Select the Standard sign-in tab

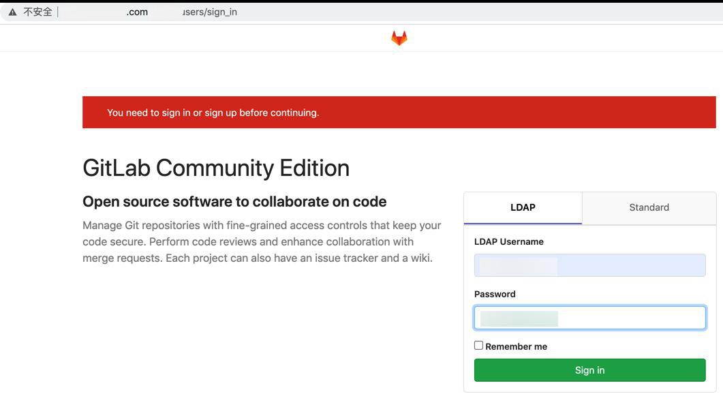click(x=648, y=207)
